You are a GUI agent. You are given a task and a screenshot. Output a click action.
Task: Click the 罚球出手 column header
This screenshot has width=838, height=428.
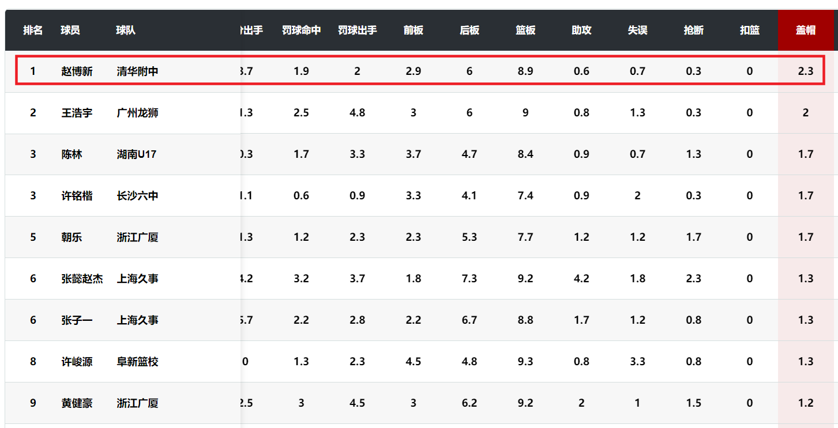pos(357,31)
